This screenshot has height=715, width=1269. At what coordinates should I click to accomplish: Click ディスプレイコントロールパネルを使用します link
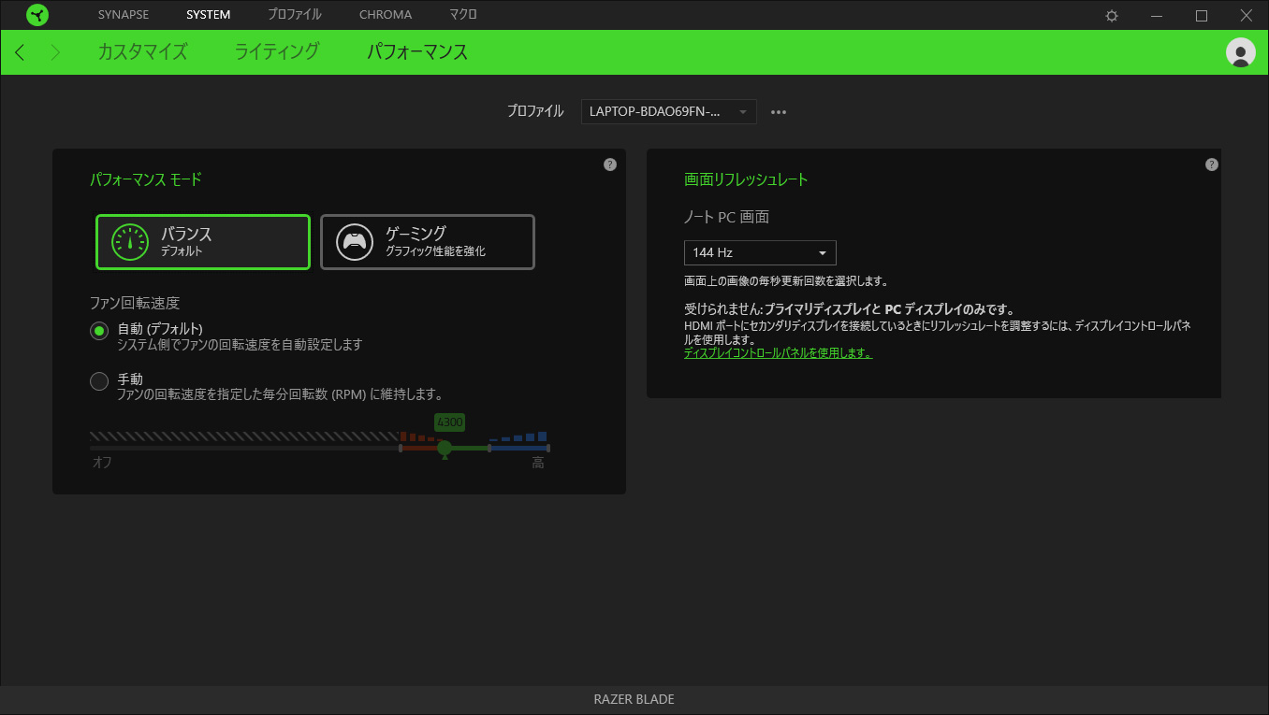(778, 353)
